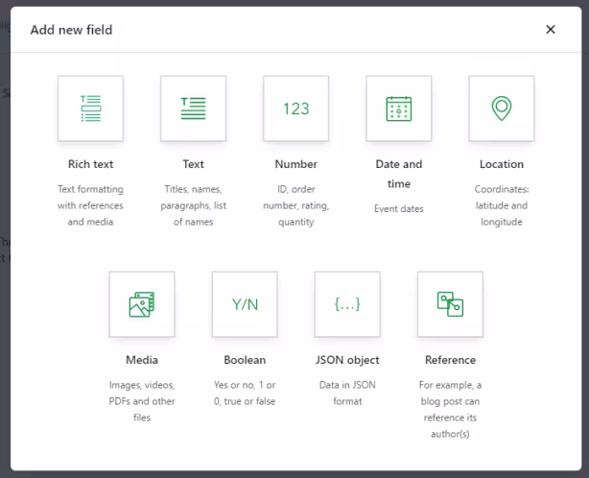
Task: Click the Media field label
Action: (x=142, y=360)
